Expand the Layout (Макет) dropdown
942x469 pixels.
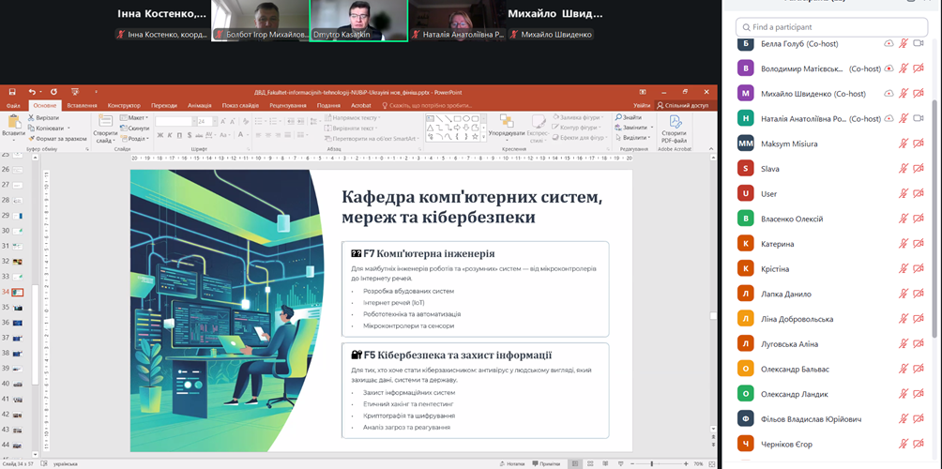(137, 117)
